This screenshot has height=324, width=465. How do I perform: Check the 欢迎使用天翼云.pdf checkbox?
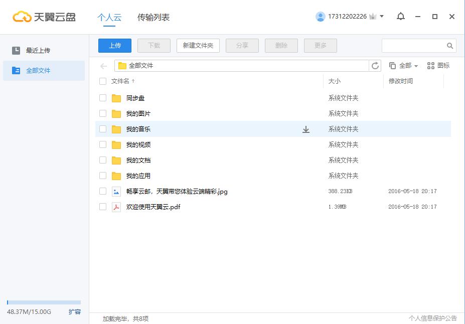click(103, 207)
